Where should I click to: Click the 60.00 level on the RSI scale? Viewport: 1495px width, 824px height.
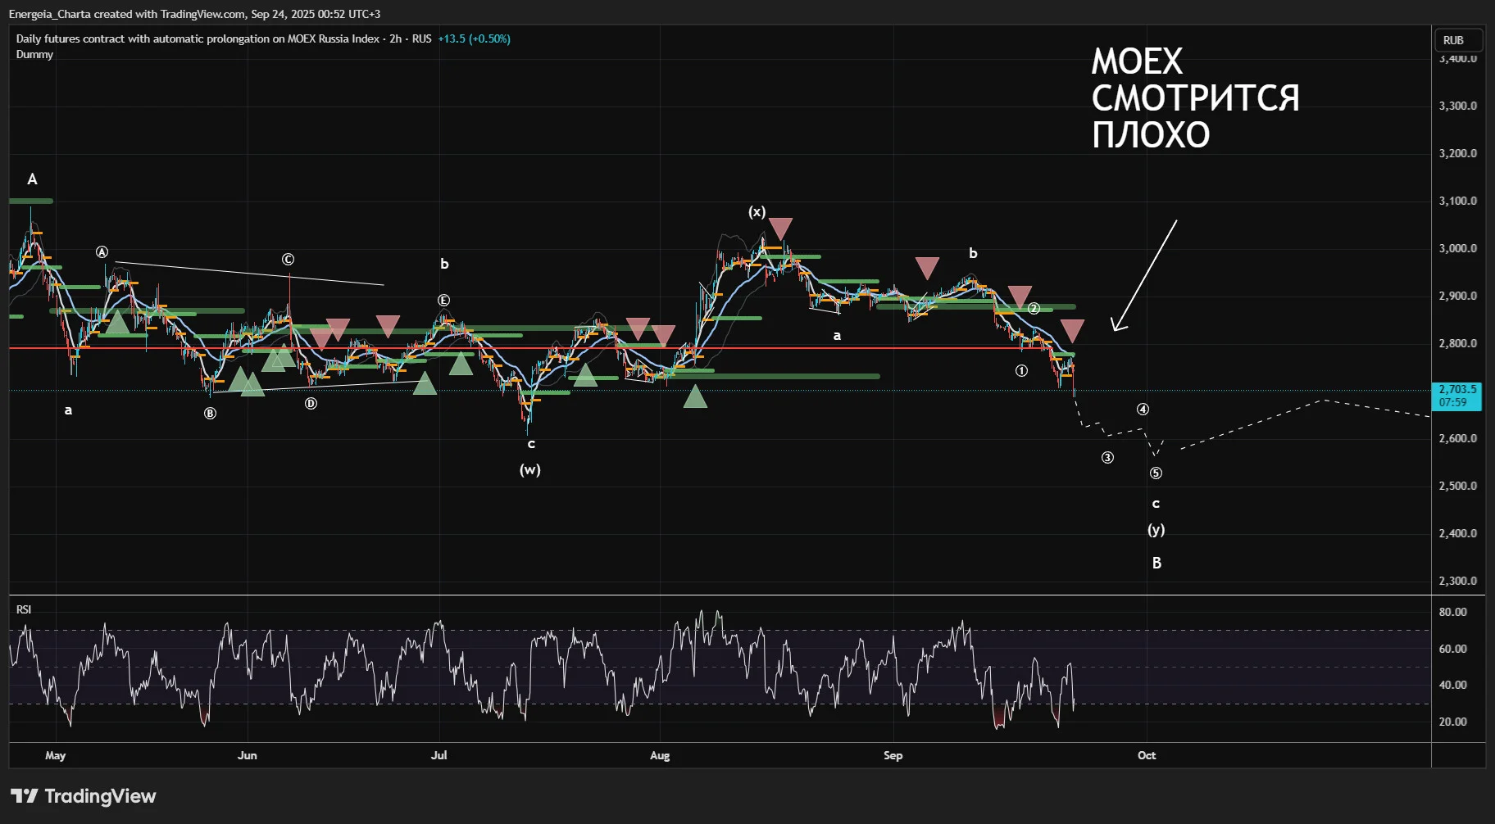click(x=1452, y=649)
